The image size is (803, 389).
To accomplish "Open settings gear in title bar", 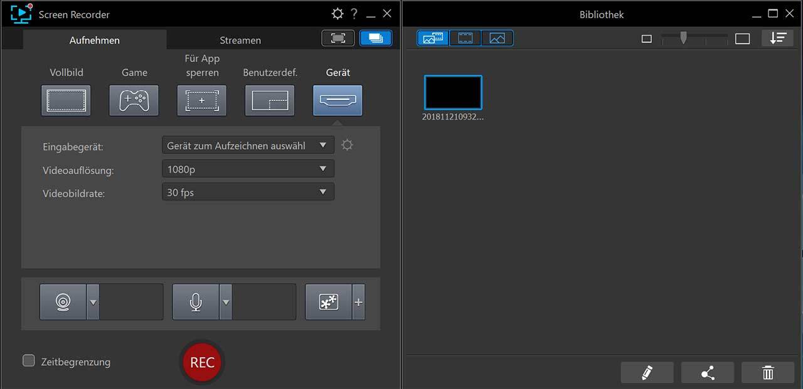I will pos(338,14).
